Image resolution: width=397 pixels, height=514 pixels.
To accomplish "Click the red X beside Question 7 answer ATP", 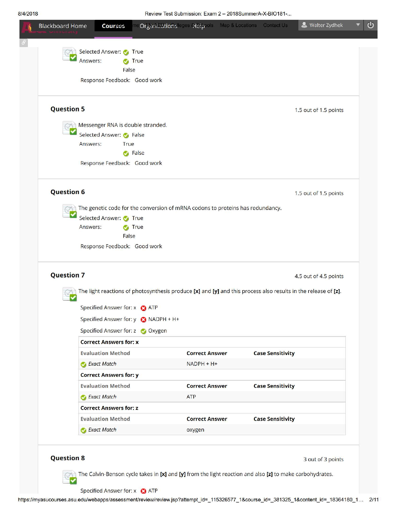I will pyautogui.click(x=143, y=308).
